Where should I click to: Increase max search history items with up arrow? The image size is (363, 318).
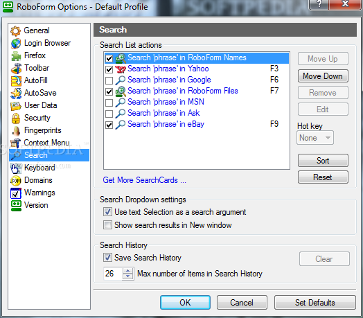[x=127, y=270]
